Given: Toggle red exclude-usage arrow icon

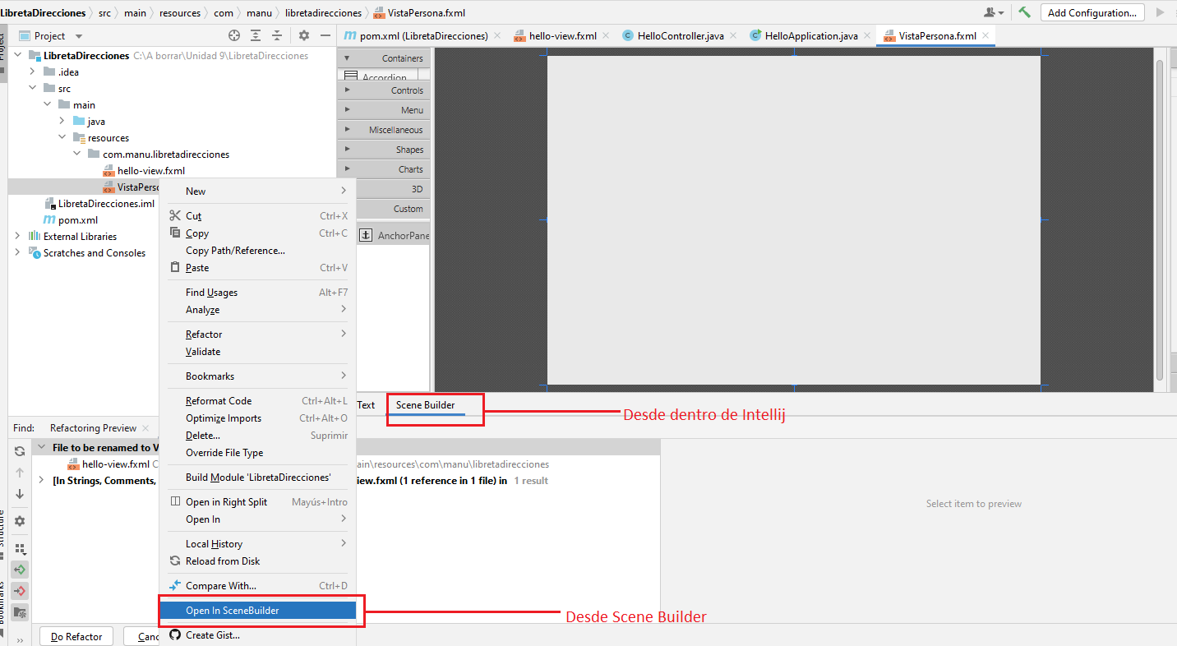Looking at the screenshot, I should point(20,591).
